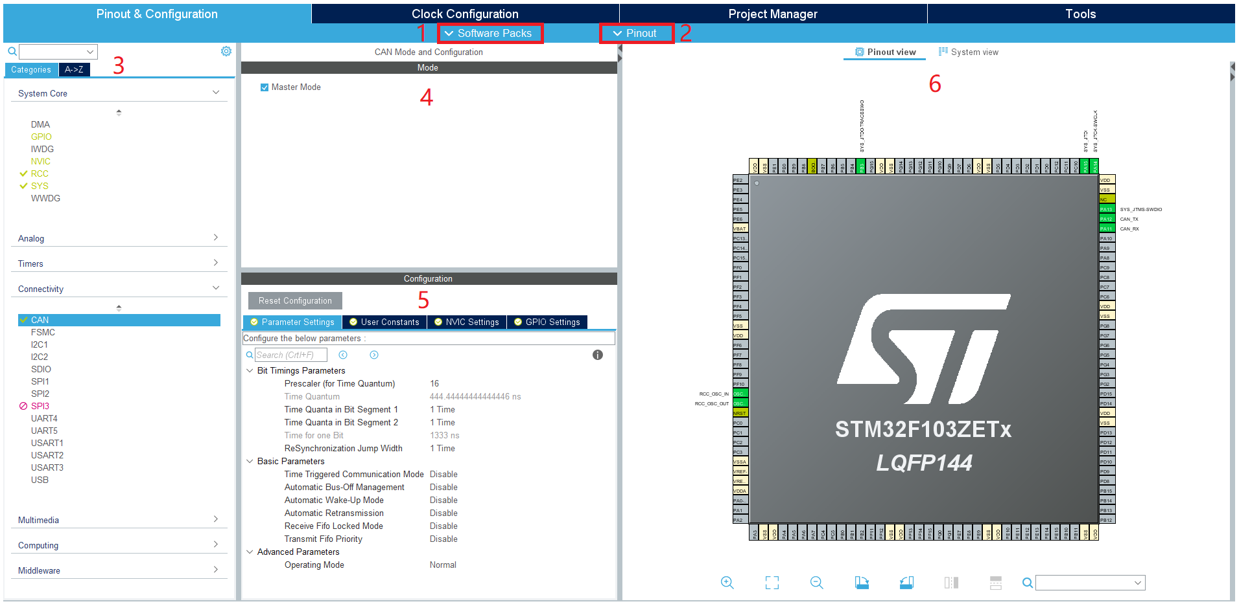The width and height of the screenshot is (1239, 606).
Task: Open the GPIO Settings tab
Action: (547, 322)
